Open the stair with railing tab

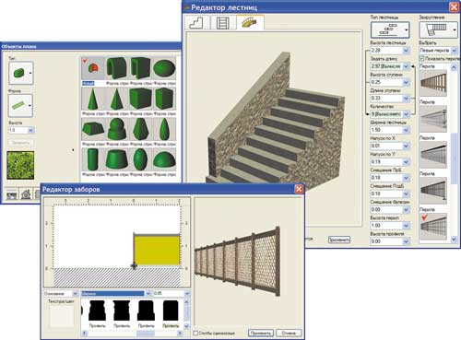click(x=250, y=22)
